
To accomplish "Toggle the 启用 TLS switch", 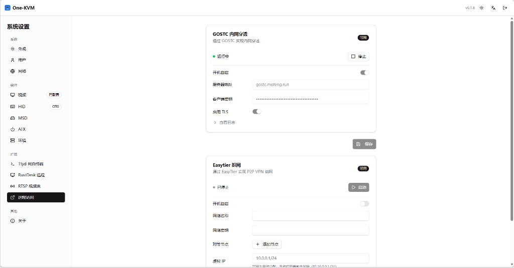I will click(256, 112).
